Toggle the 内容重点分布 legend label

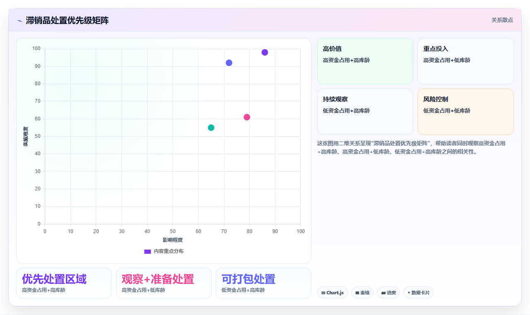[169, 251]
